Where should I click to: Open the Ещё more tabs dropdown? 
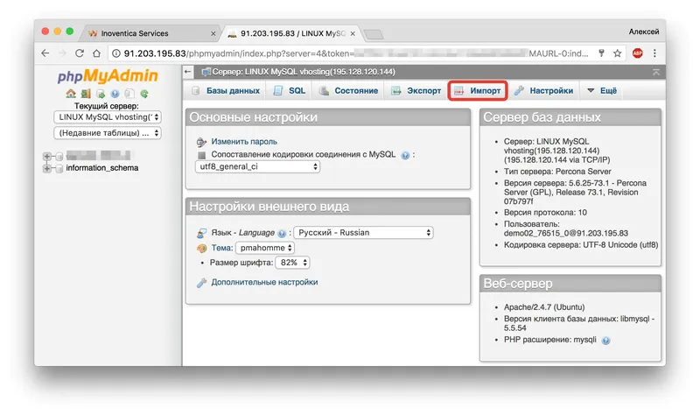click(602, 91)
